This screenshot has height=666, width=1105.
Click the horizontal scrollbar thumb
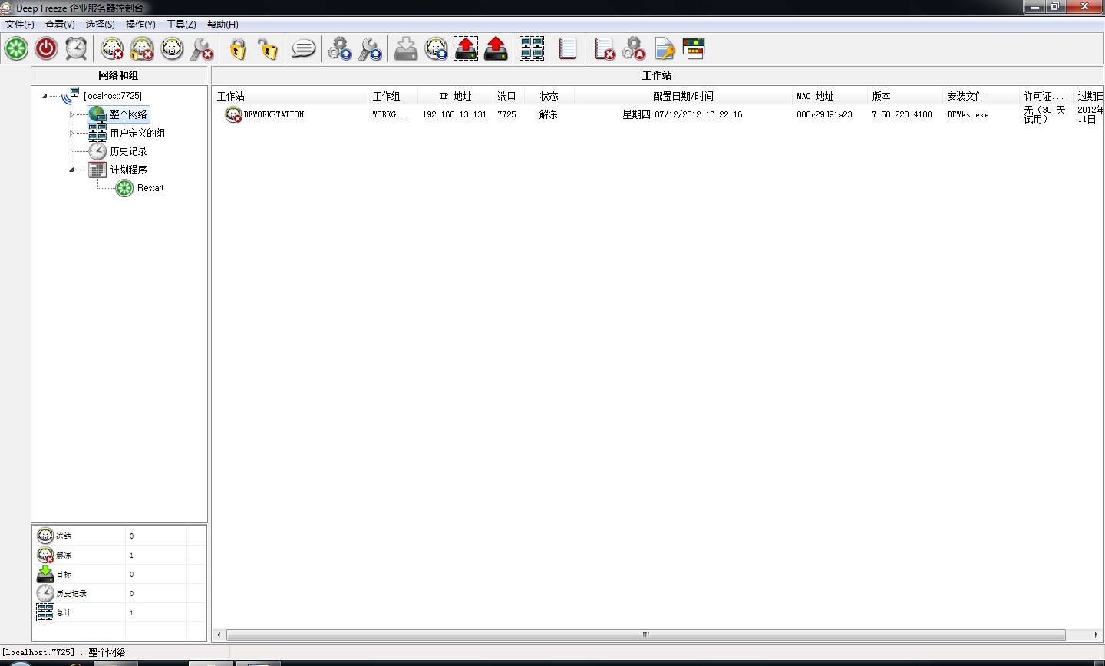tap(646, 635)
